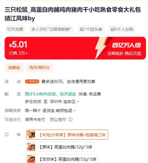Click the orange 购物金 badge icon

click(x=32, y=81)
